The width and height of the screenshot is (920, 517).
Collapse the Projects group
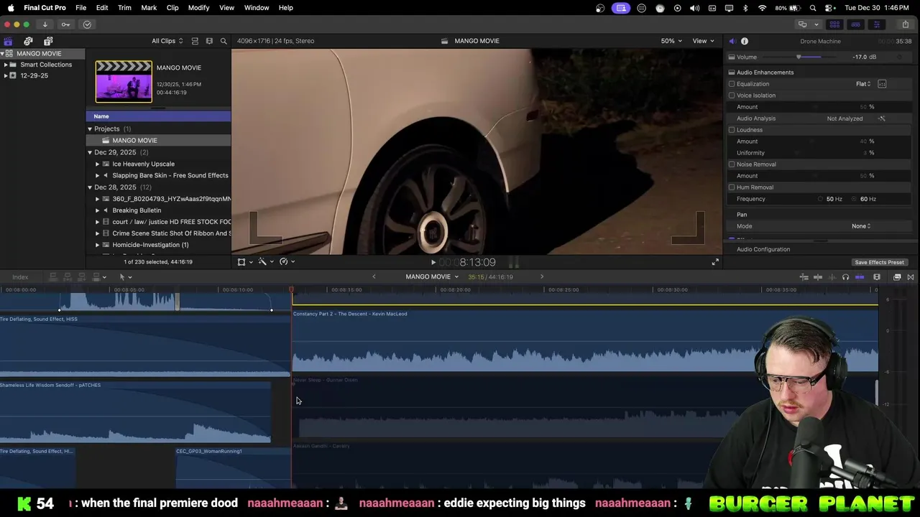point(90,129)
